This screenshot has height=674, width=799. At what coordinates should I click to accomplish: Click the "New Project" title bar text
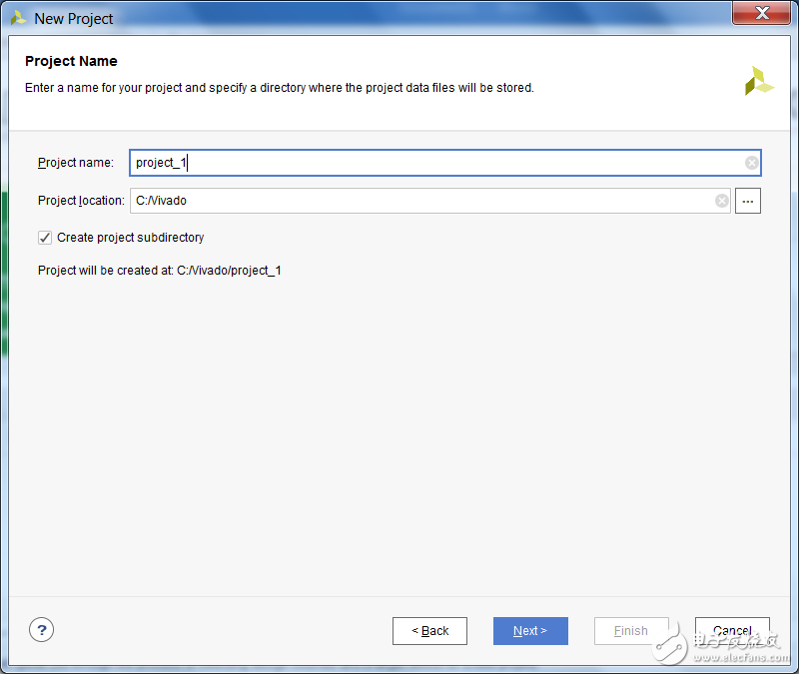(x=74, y=18)
